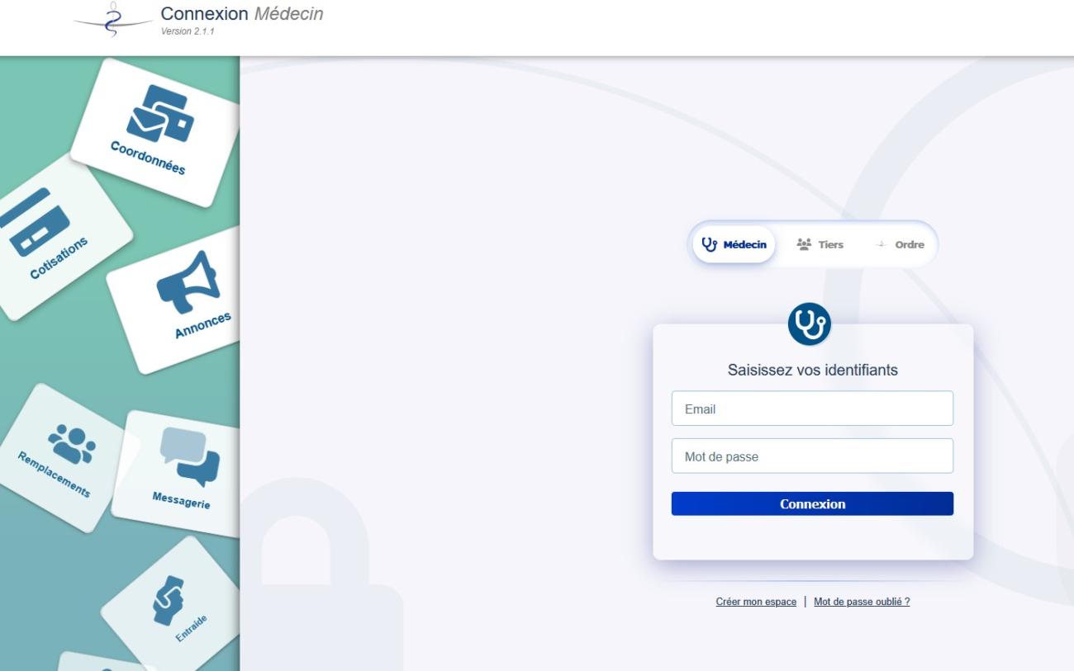Click the Connexion Médecin page title

[242, 15]
